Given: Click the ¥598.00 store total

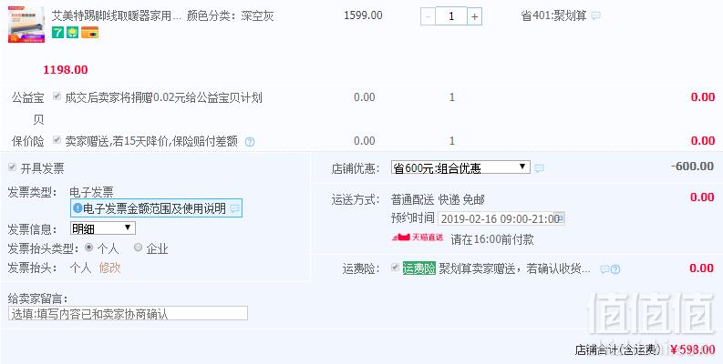Looking at the screenshot, I should [693, 349].
